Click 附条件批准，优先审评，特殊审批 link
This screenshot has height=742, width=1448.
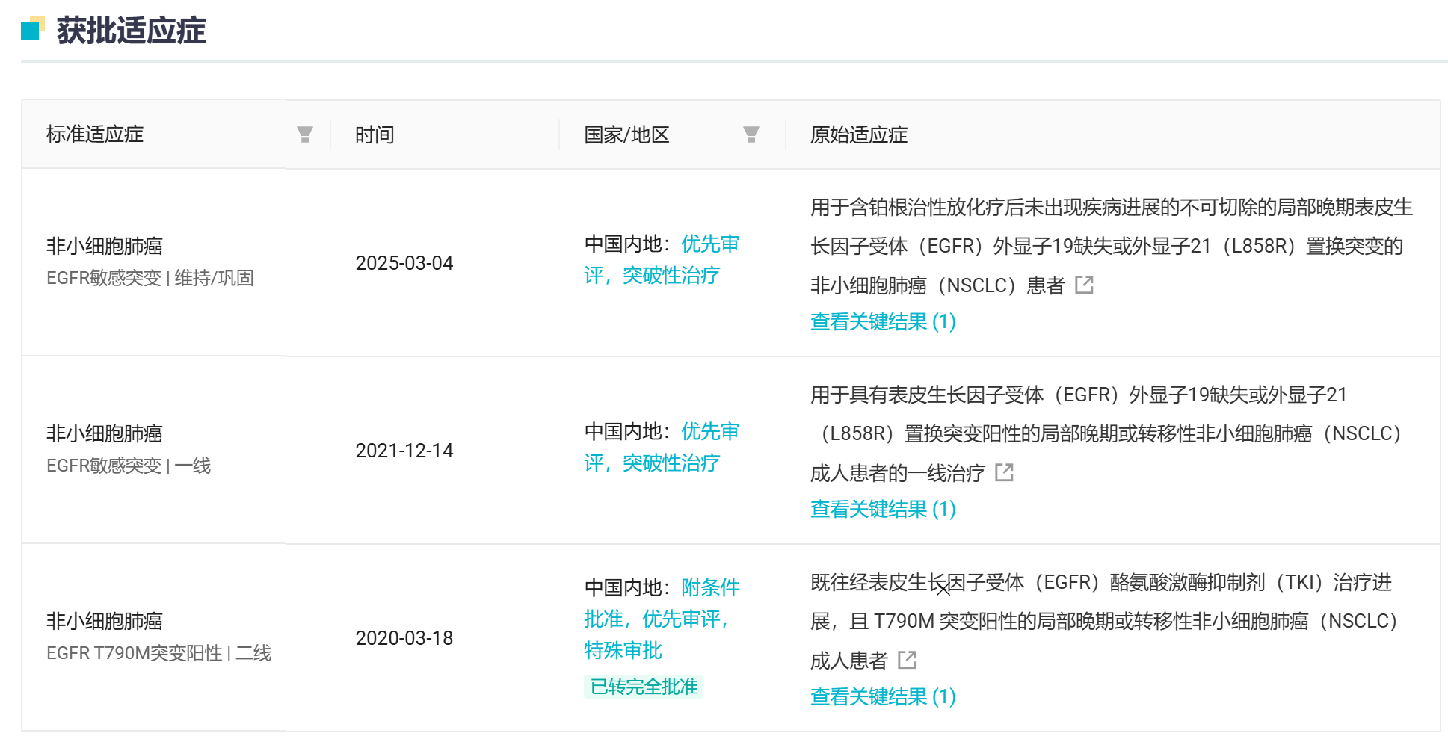662,619
